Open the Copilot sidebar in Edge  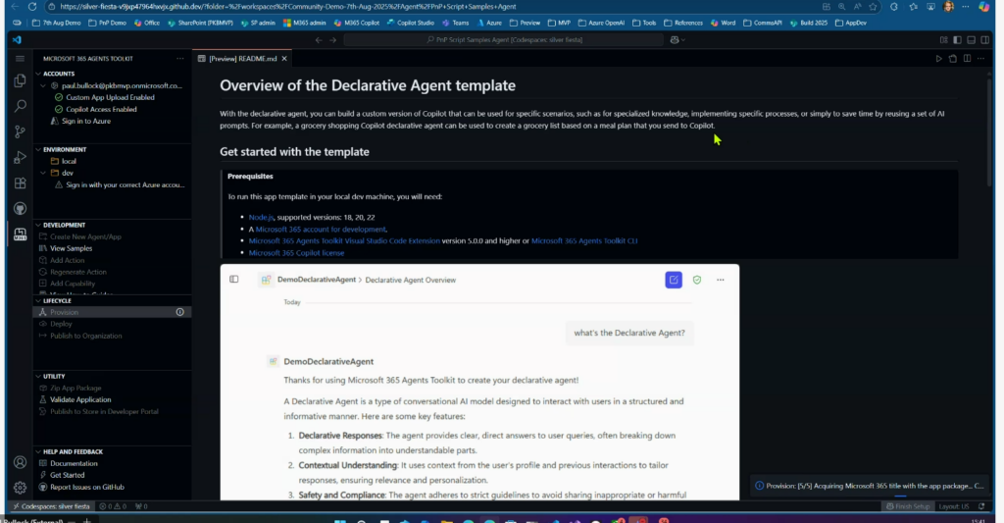[x=984, y=7]
